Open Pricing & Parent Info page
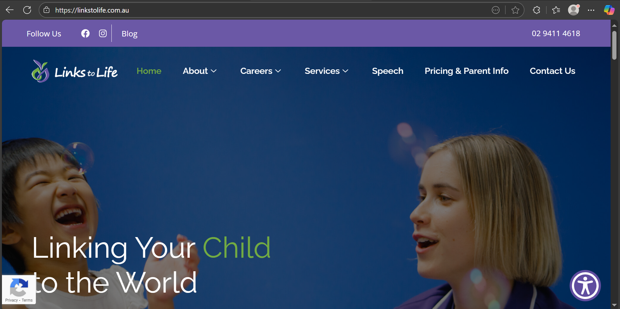 tap(467, 71)
